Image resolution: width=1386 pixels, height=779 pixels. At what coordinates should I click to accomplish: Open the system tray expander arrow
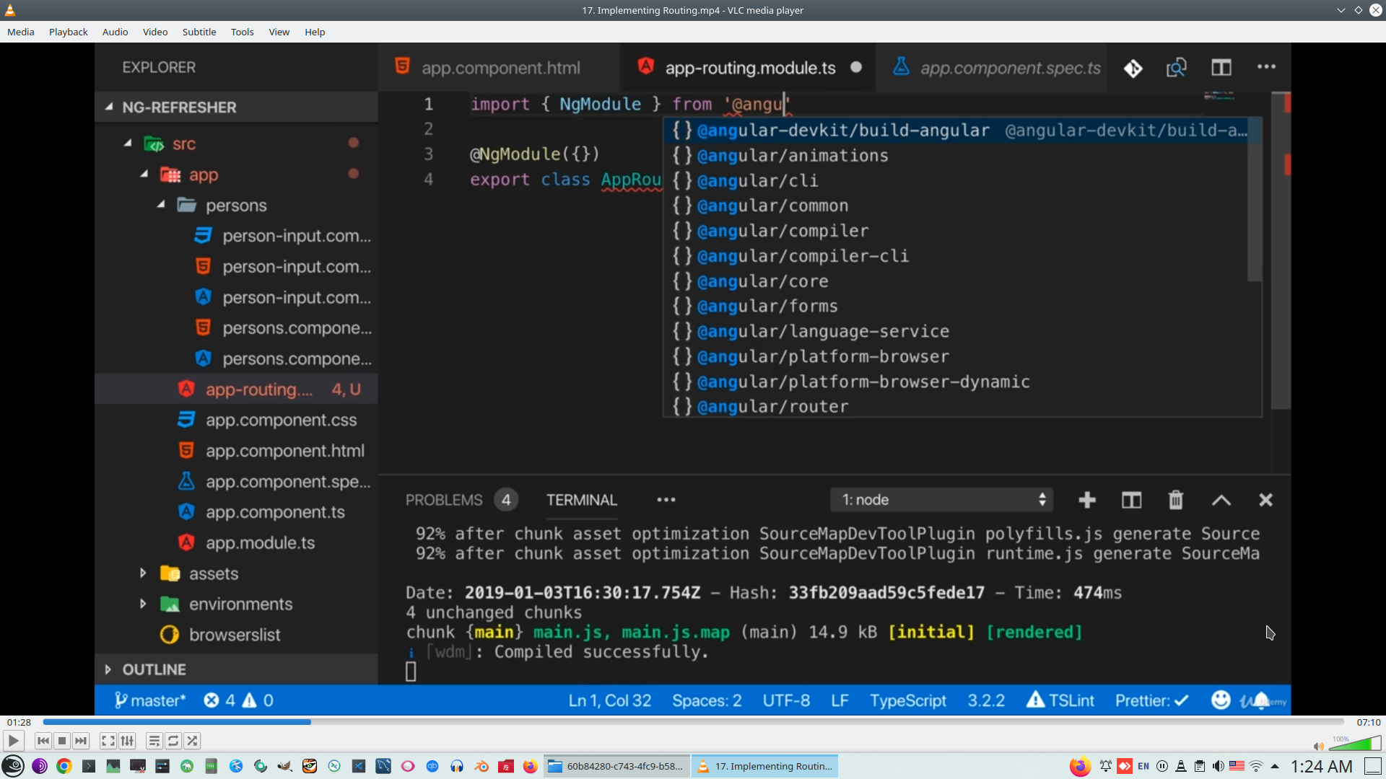[1275, 766]
